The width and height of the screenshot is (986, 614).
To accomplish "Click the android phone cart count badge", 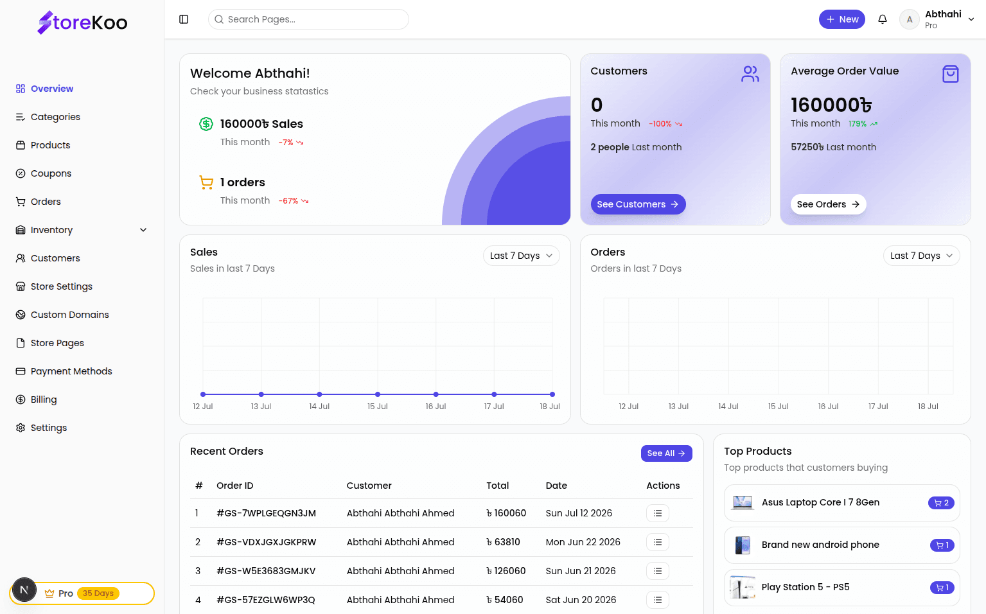I will (x=942, y=545).
